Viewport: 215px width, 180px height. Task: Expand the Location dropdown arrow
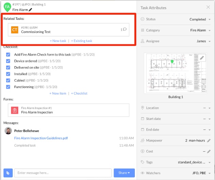click(x=210, y=108)
